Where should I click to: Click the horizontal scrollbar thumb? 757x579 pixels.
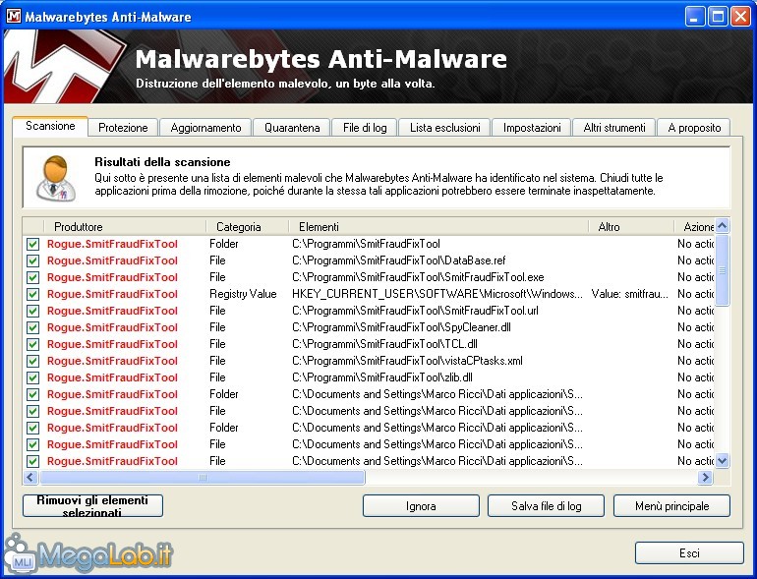[203, 478]
